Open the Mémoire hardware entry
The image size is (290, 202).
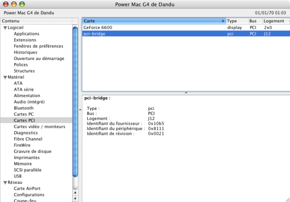tap(23, 164)
